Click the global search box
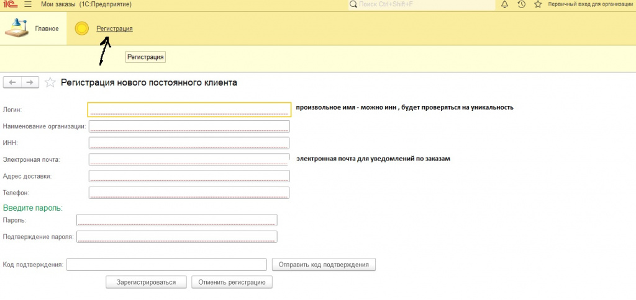The image size is (636, 300). (x=422, y=4)
